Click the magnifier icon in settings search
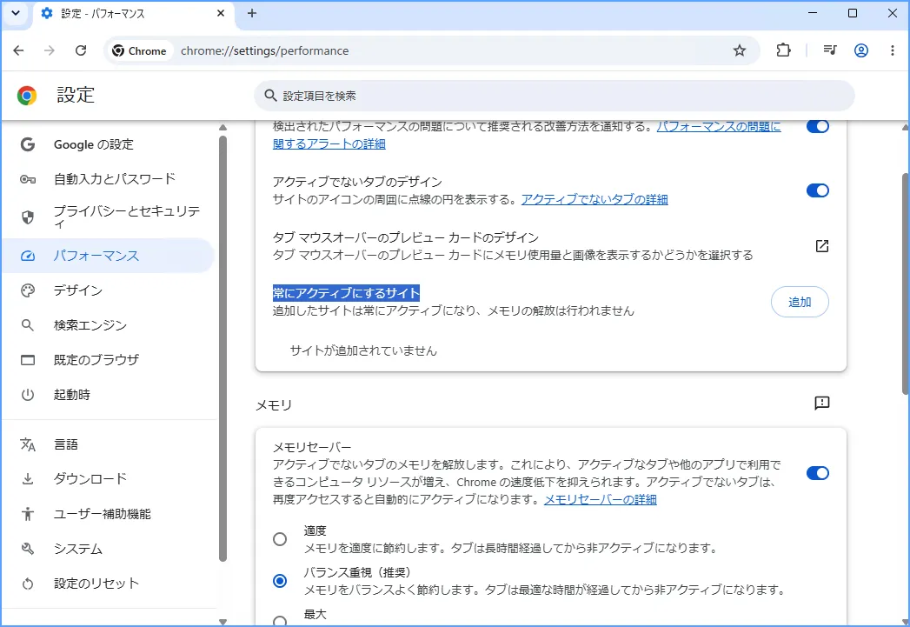This screenshot has height=627, width=910. (x=269, y=96)
